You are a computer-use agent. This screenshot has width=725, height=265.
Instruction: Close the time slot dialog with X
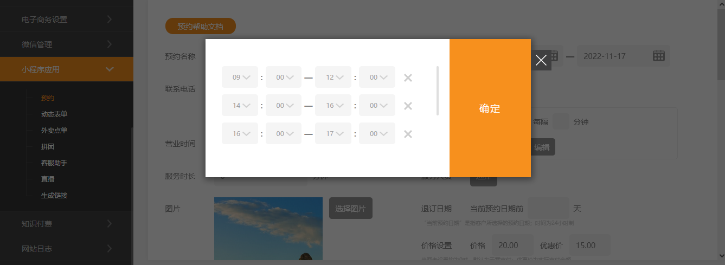click(541, 60)
